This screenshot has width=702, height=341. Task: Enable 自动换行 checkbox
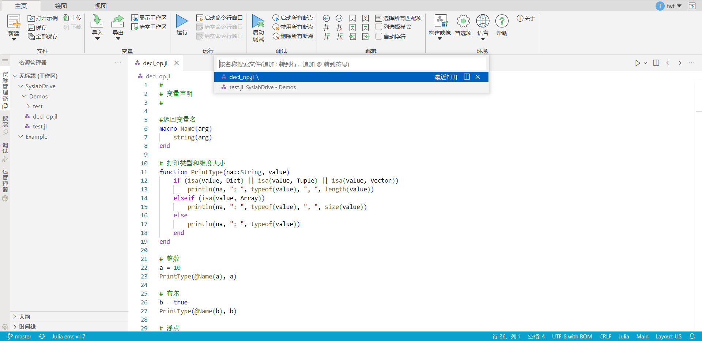(x=379, y=36)
